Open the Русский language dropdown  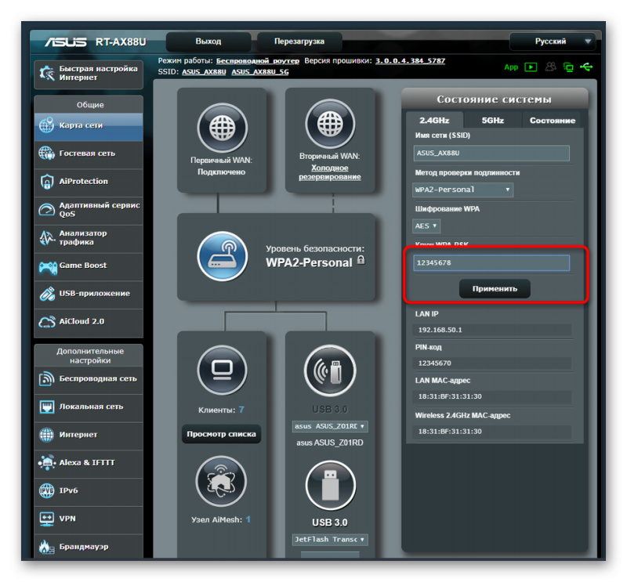[x=553, y=42]
